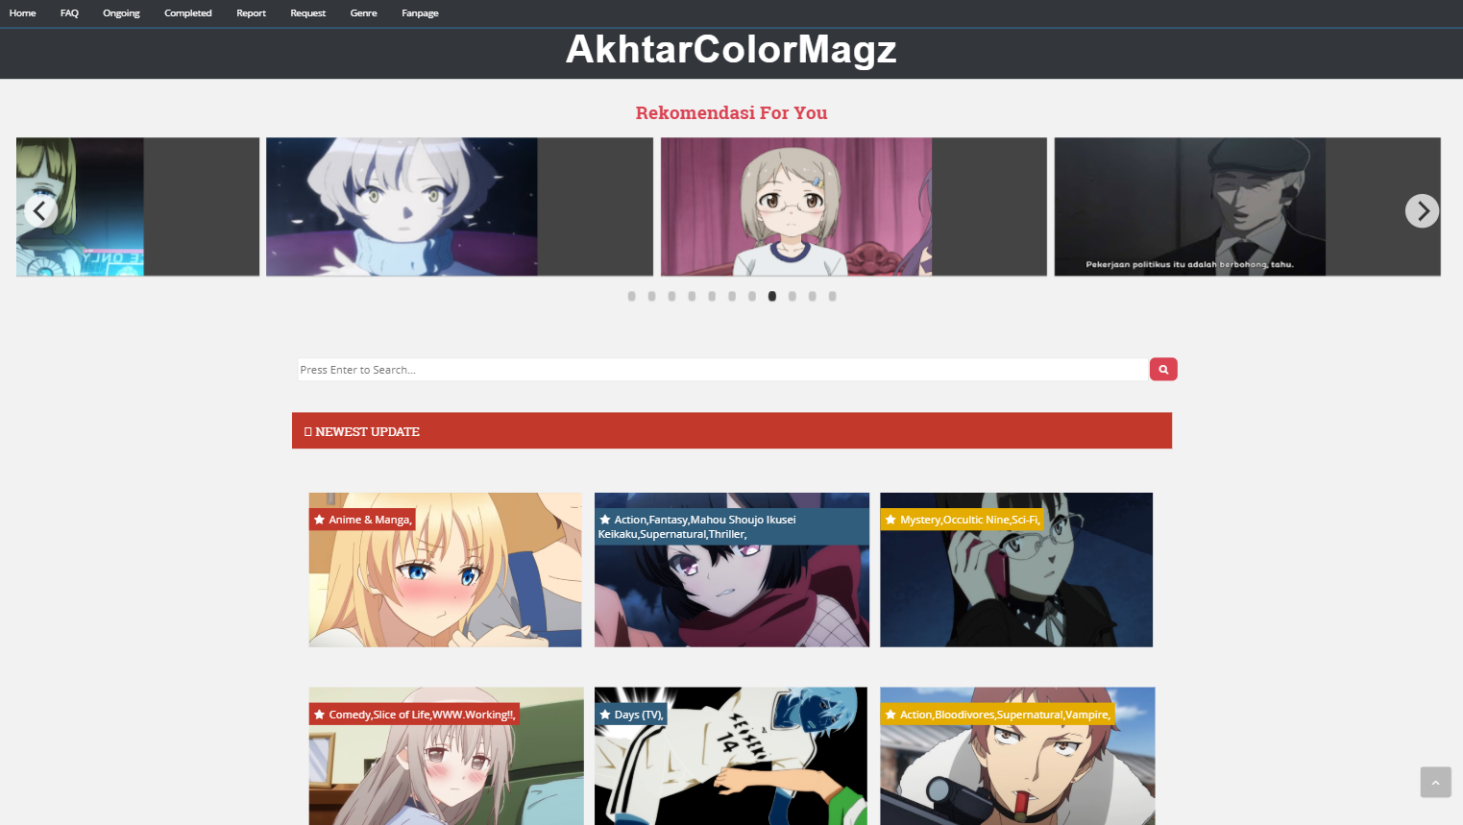Go to the Completed anime list
The height and width of the screenshot is (825, 1463).
pos(187,13)
